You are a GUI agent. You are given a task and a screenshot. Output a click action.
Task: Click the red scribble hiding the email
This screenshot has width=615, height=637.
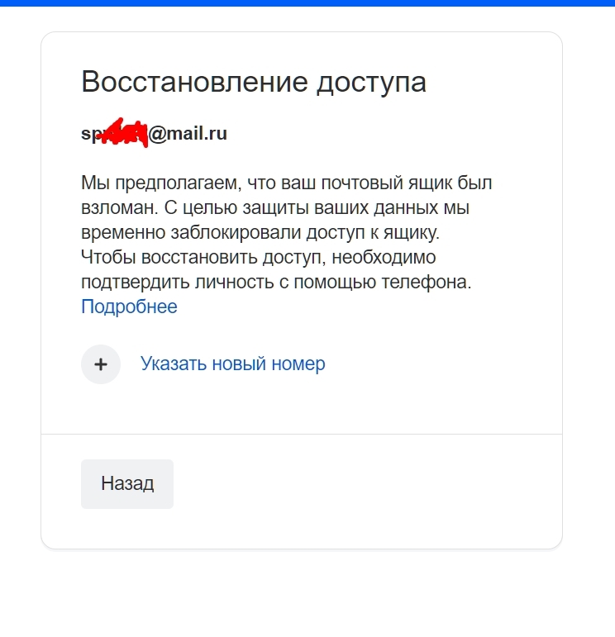pos(124,133)
